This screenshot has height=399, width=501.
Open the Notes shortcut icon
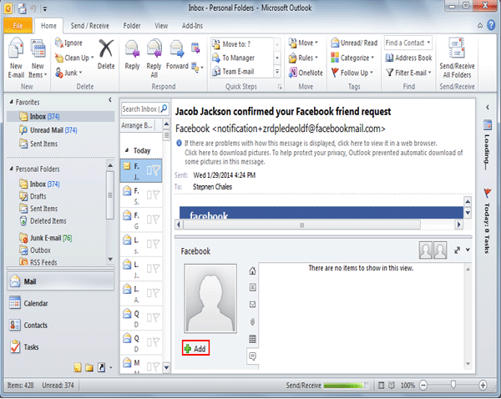(78, 367)
